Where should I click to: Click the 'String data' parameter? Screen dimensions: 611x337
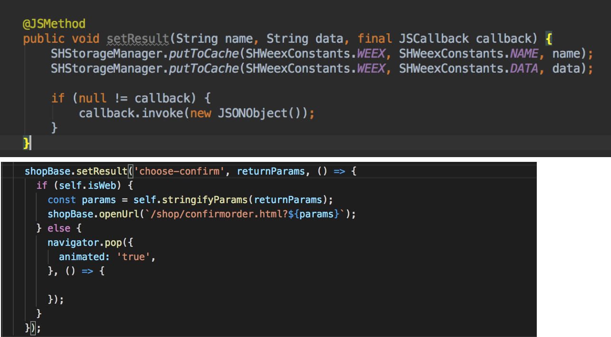pos(306,38)
